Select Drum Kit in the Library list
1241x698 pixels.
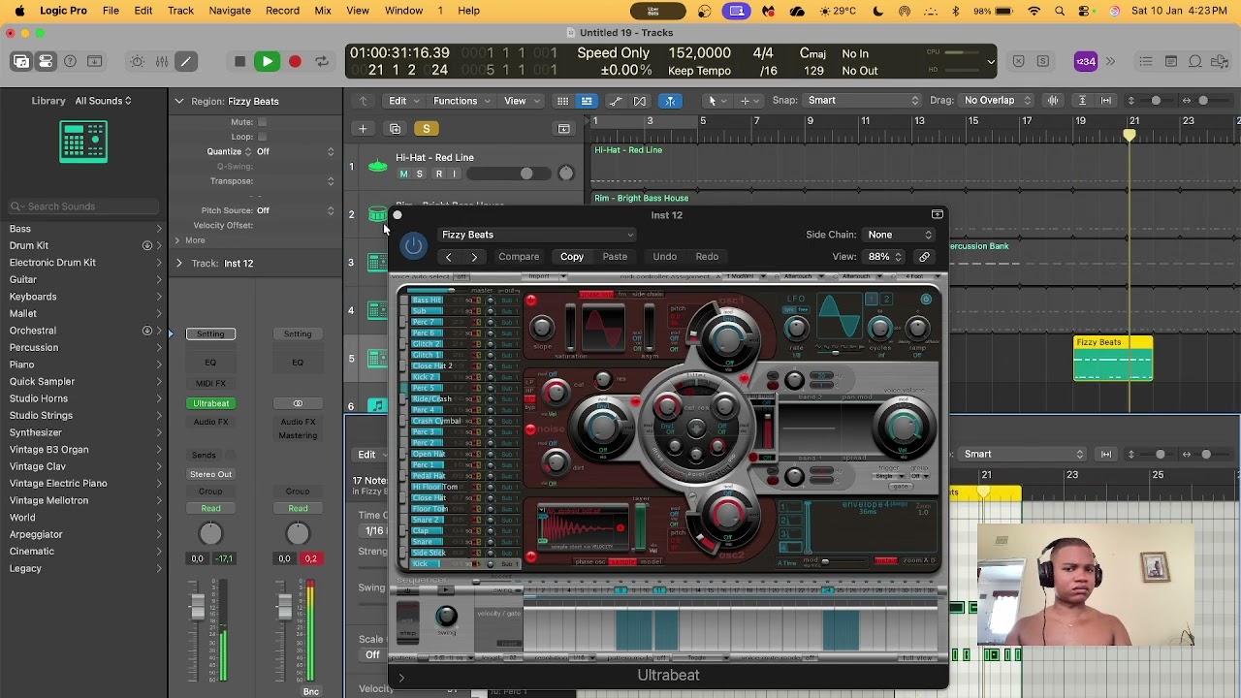point(29,245)
